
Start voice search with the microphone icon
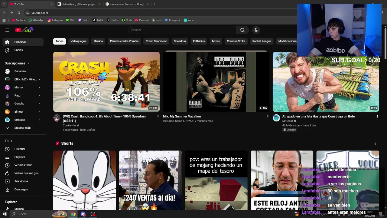(x=256, y=30)
